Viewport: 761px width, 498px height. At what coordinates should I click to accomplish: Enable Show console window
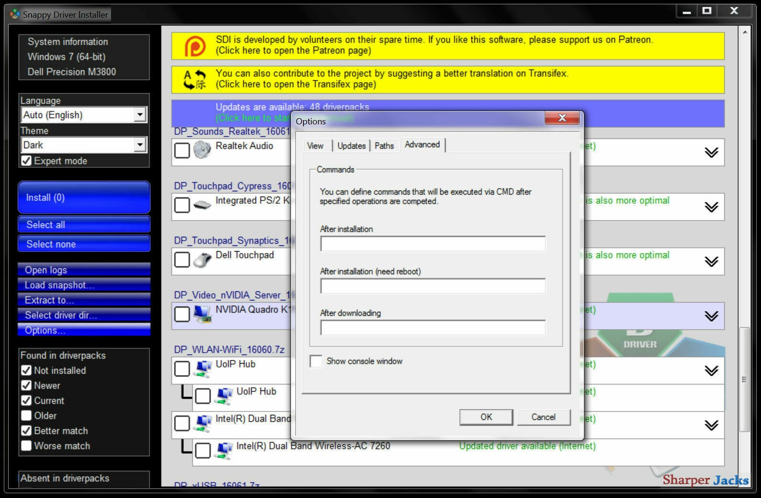pos(316,361)
